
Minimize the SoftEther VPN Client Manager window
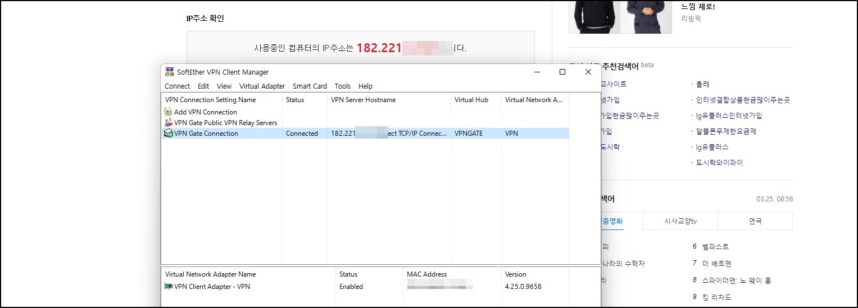[537, 72]
